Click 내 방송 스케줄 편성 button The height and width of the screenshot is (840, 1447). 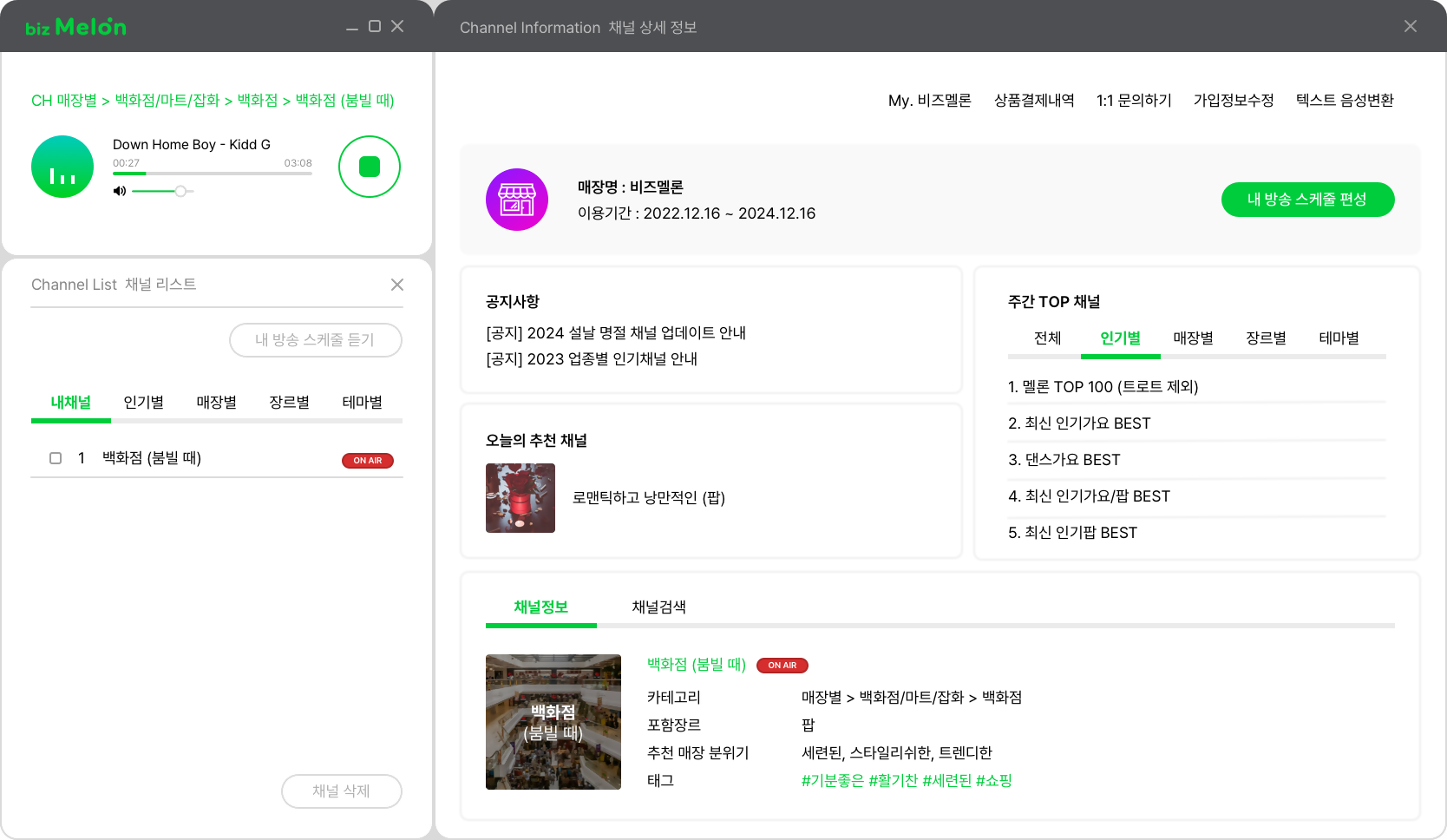click(1308, 200)
